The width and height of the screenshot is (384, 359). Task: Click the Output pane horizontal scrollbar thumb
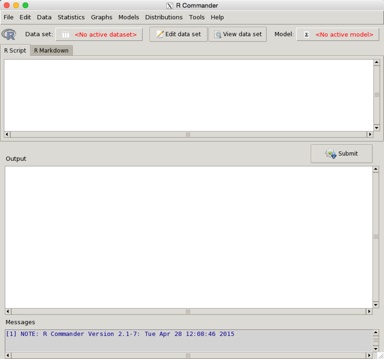point(188,311)
